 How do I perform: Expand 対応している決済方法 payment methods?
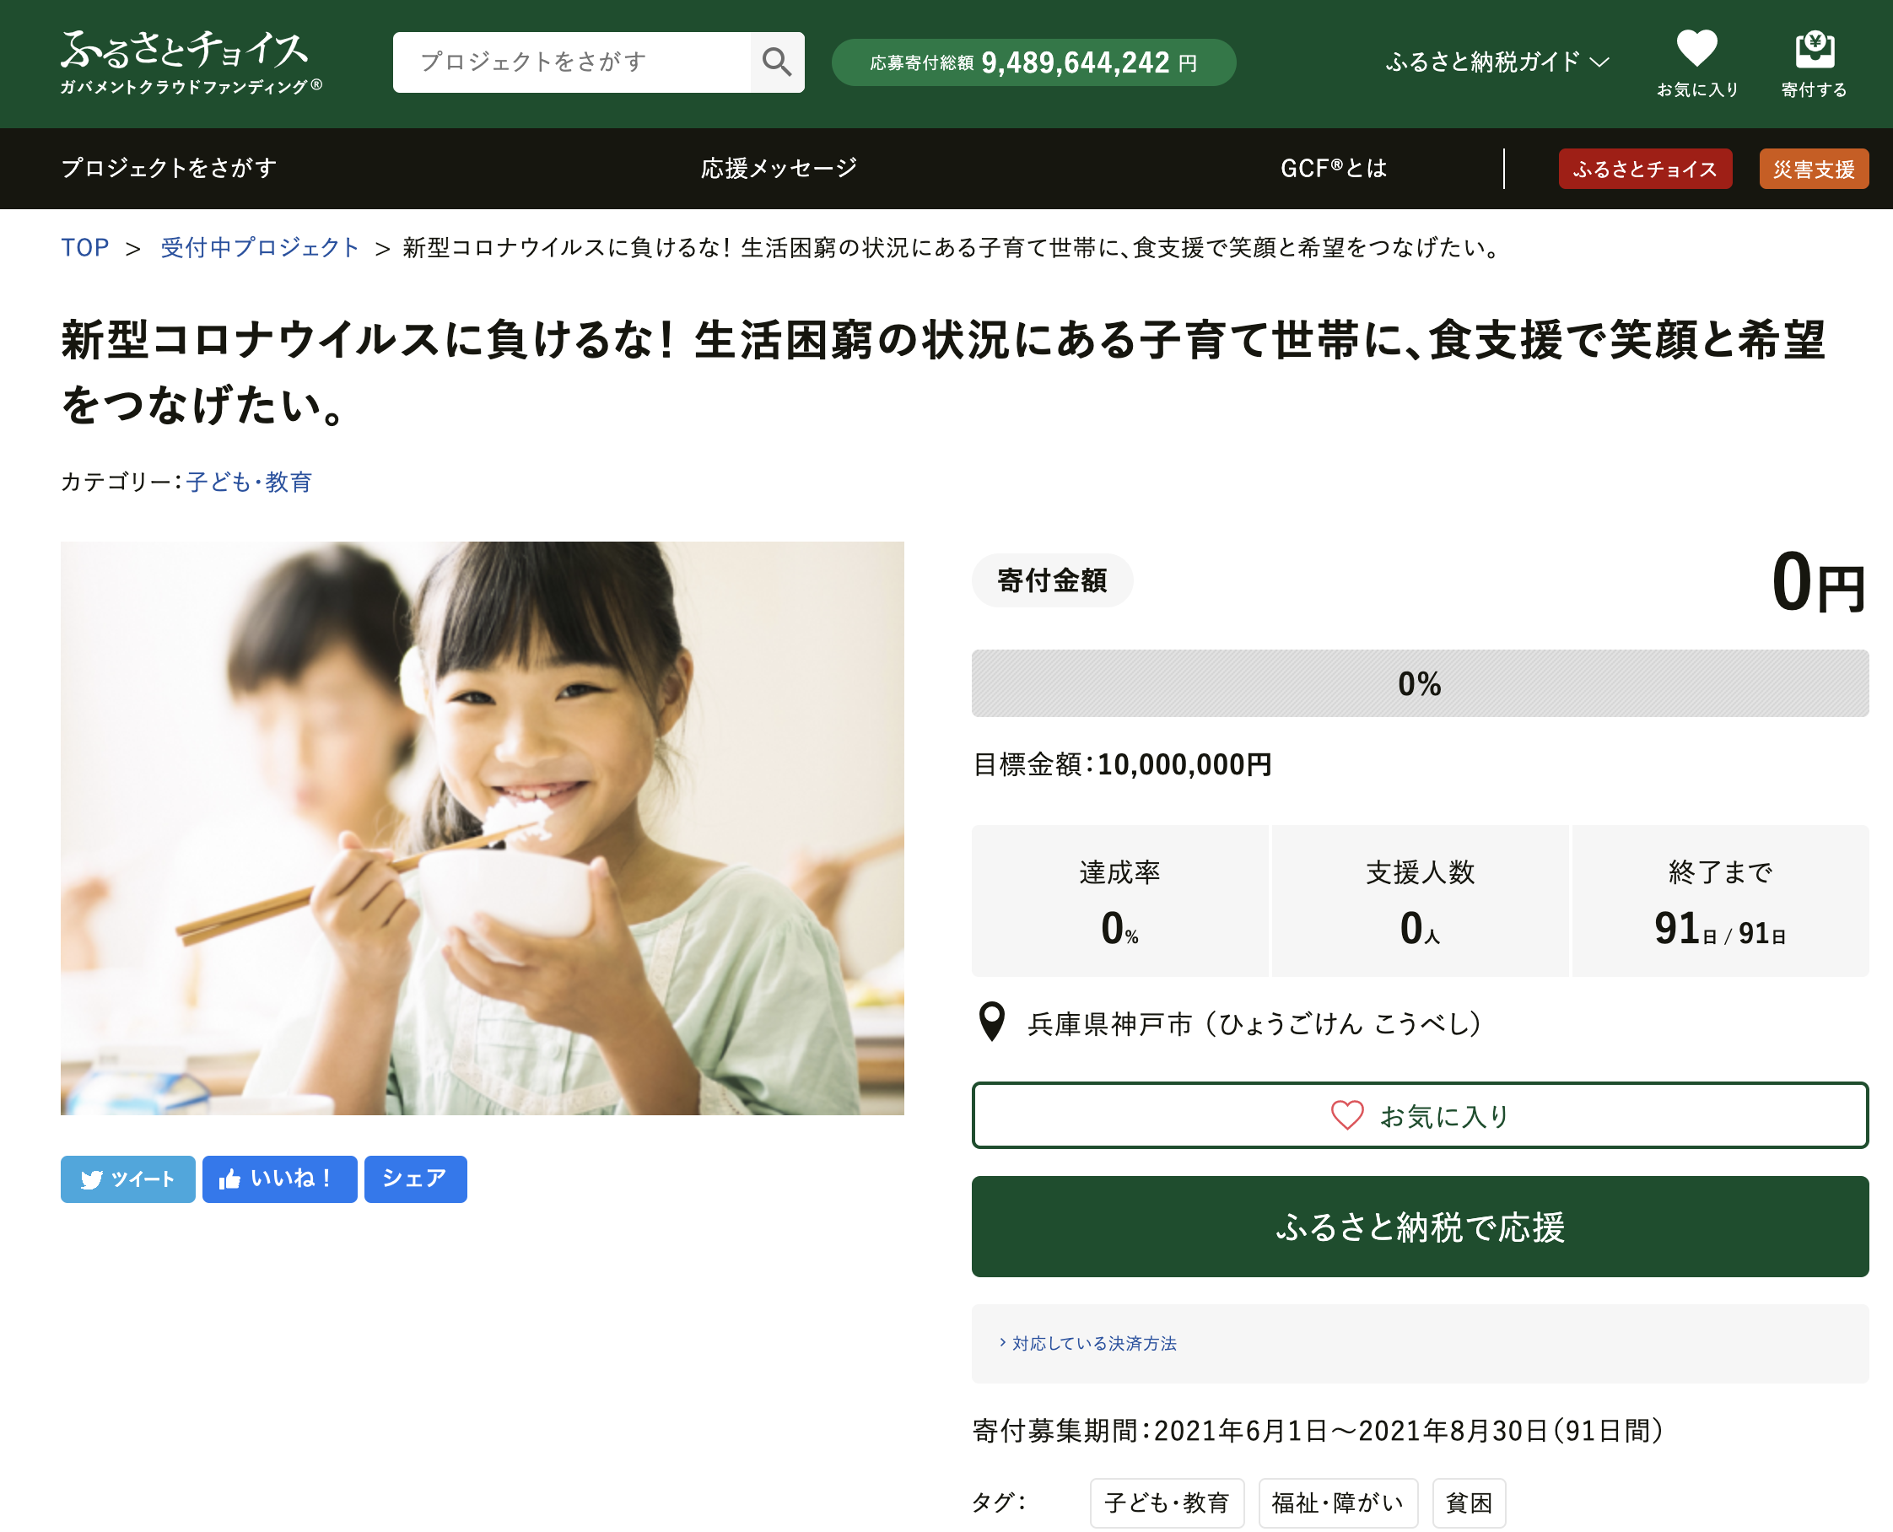(x=1088, y=1343)
